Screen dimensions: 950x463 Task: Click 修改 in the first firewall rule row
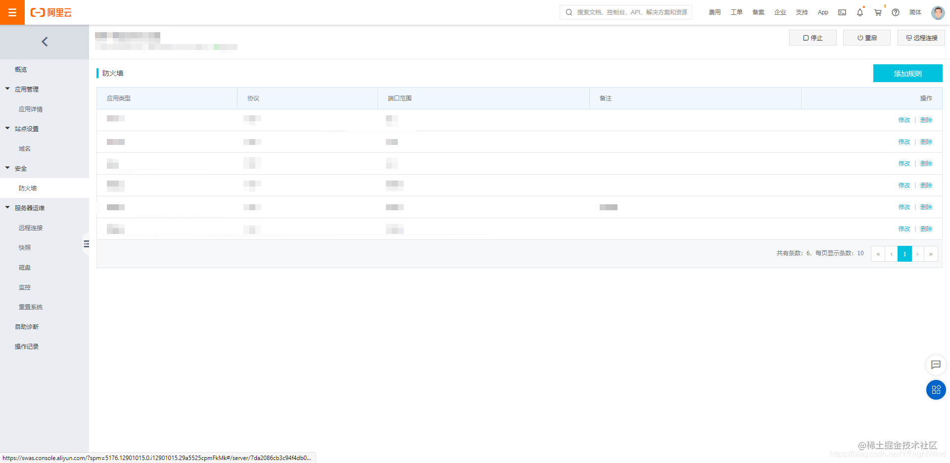point(904,120)
